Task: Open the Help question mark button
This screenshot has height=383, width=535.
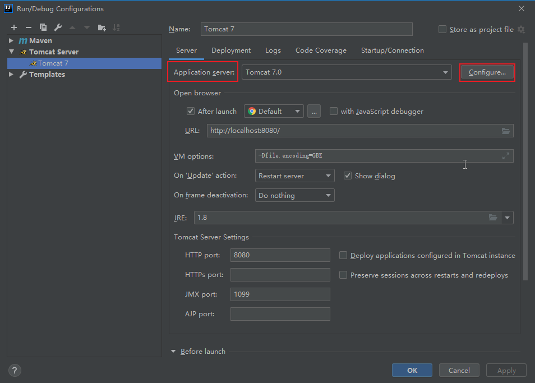Action: click(15, 370)
